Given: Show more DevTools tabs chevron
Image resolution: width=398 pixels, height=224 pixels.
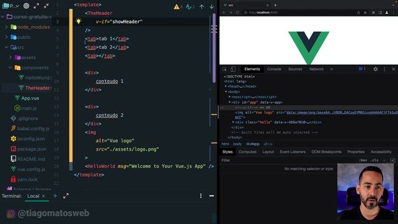Looking at the screenshot, I should point(331,69).
